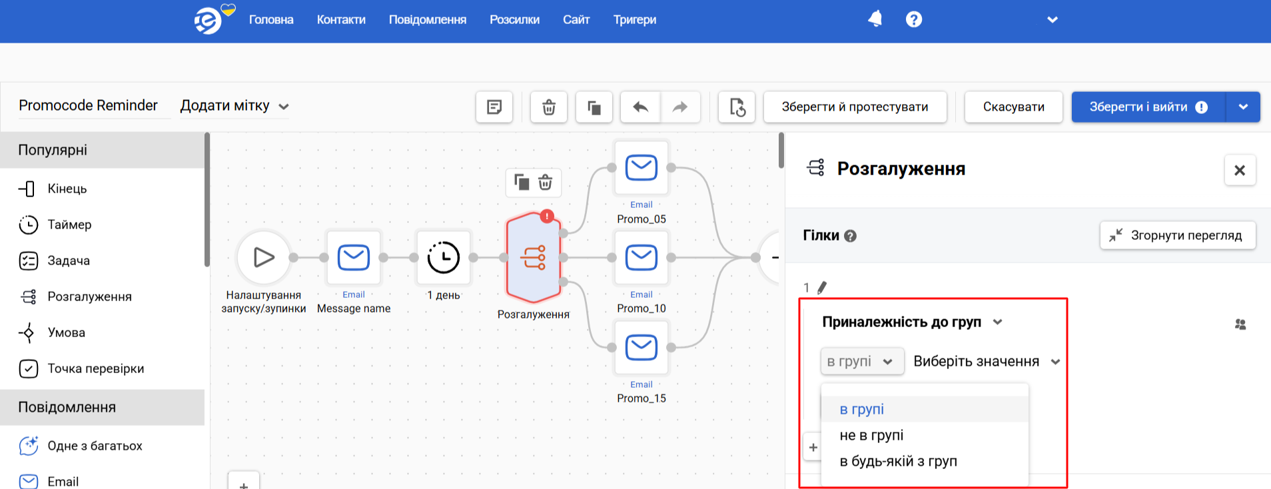Copy selected block with toolbar duplicate icon
The image size is (1271, 489).
[x=594, y=107]
